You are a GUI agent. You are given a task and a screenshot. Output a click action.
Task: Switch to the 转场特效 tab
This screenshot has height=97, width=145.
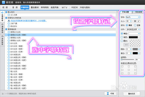coord(45,7)
